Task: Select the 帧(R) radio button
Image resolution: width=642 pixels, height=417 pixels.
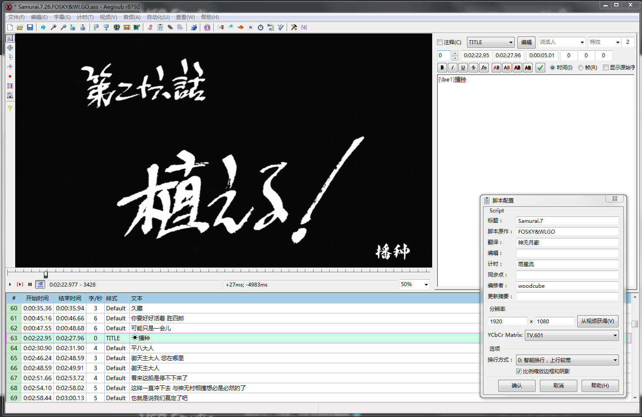Action: [x=581, y=68]
